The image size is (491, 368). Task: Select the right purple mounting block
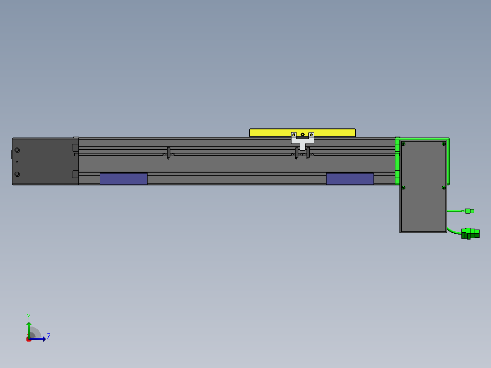(350, 179)
